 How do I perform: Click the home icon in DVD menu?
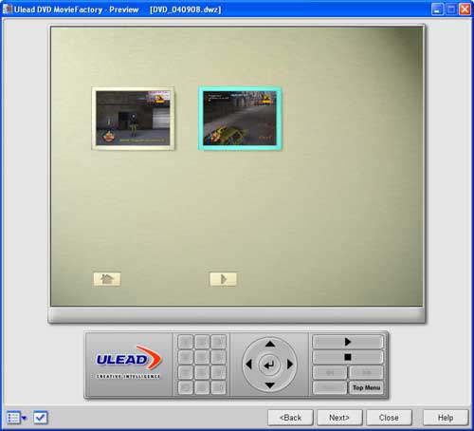(x=107, y=279)
